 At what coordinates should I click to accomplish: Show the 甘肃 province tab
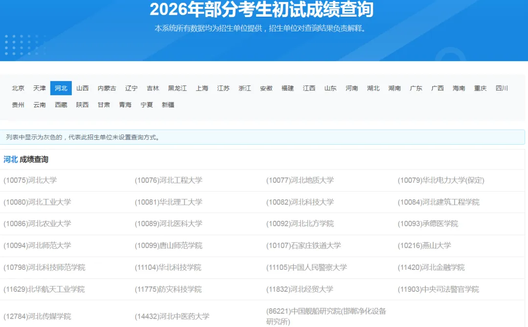click(104, 105)
